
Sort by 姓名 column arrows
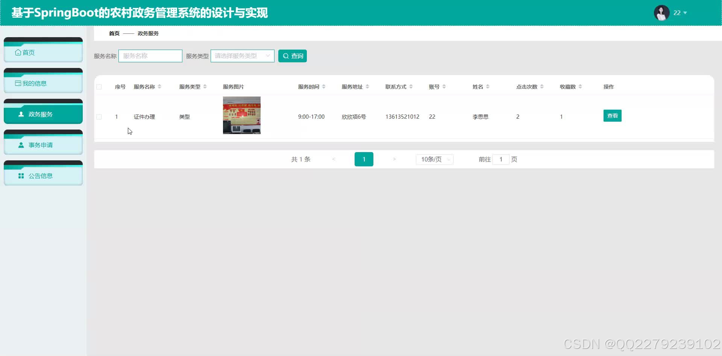(488, 87)
